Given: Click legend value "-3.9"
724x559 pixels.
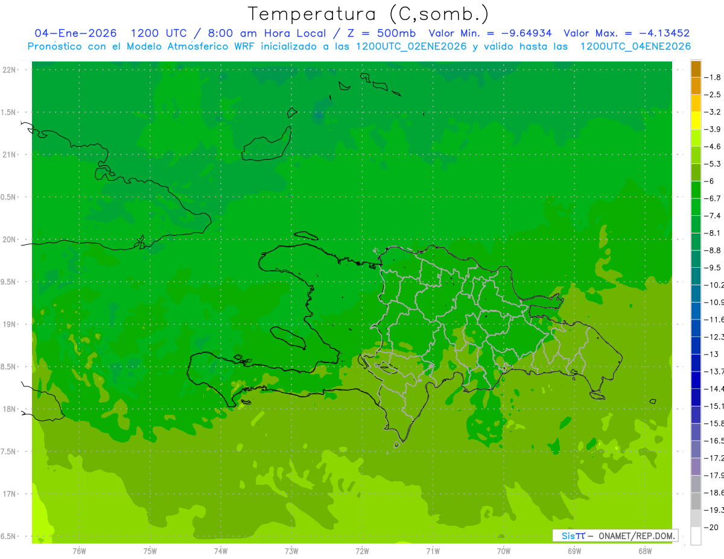Looking at the screenshot, I should [x=713, y=129].
